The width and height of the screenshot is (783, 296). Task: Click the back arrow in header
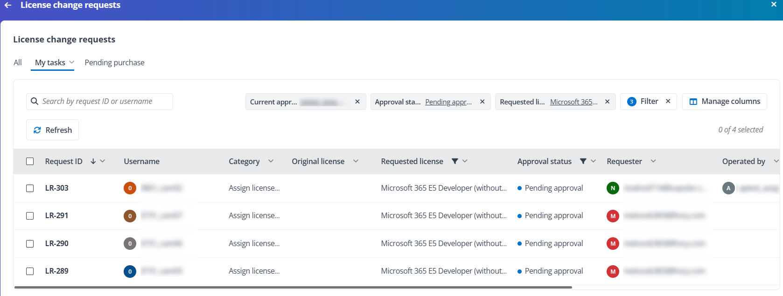point(8,5)
